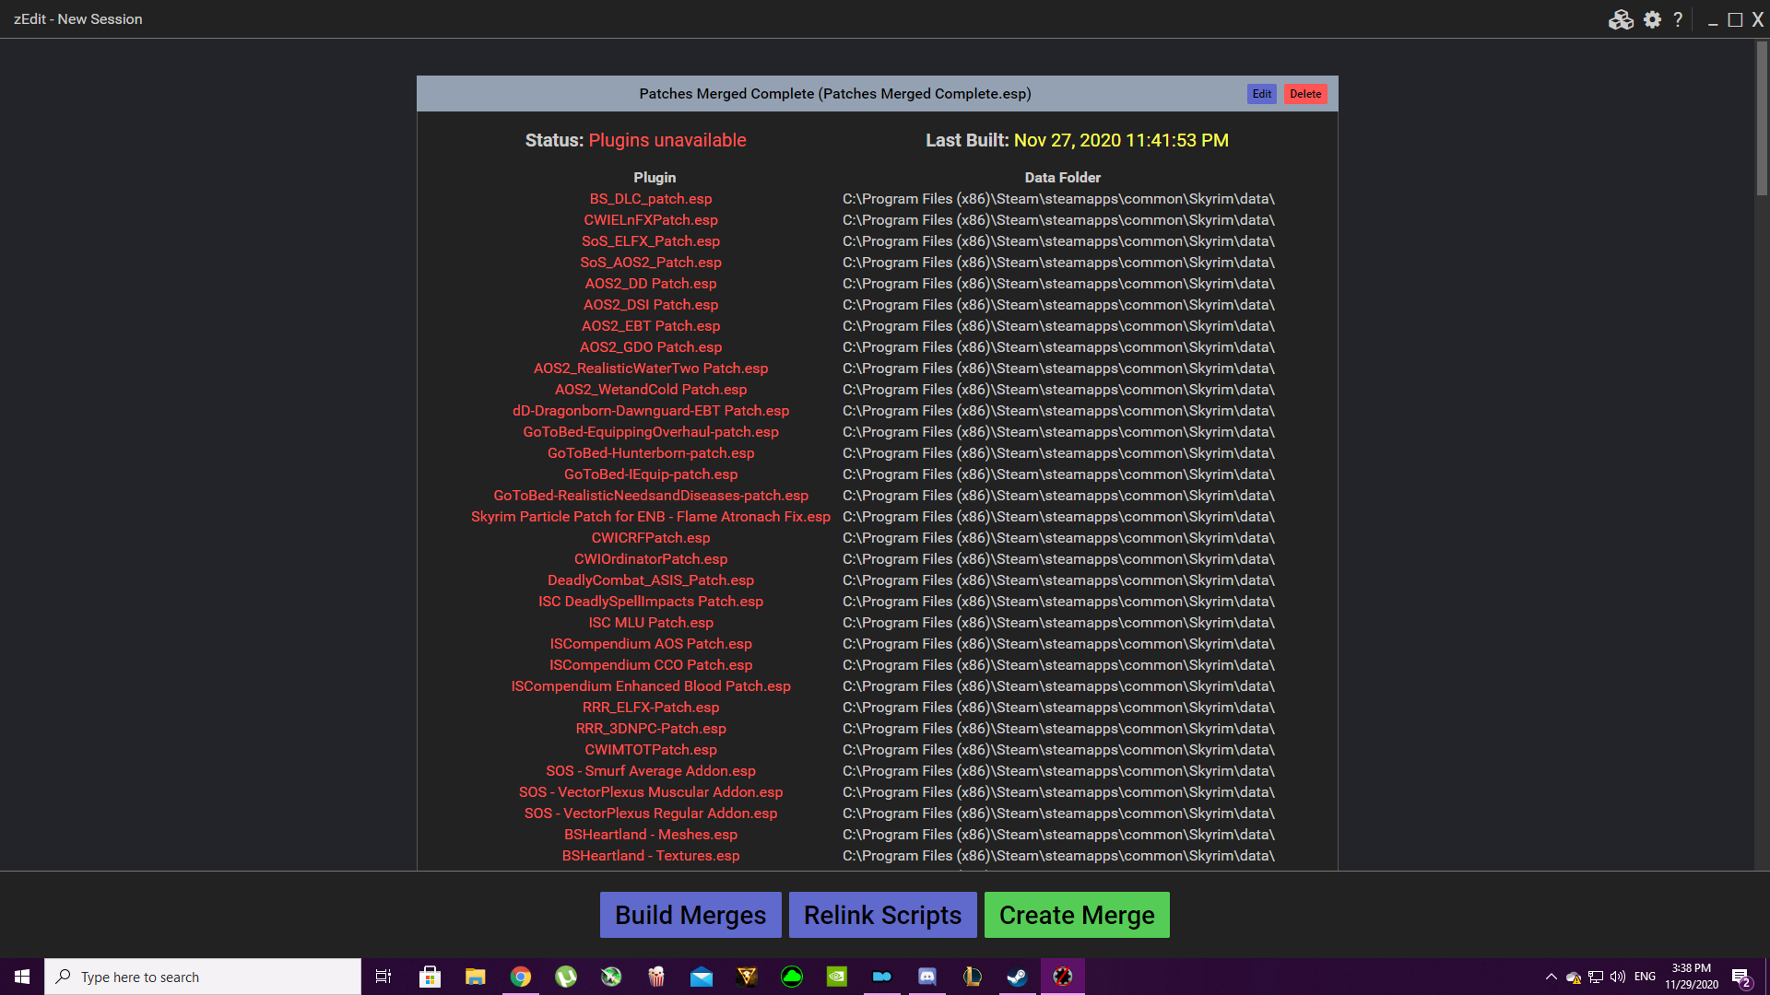Click ISCompendium Enhanced Blood Patch.esp
The image size is (1770, 995).
click(651, 686)
